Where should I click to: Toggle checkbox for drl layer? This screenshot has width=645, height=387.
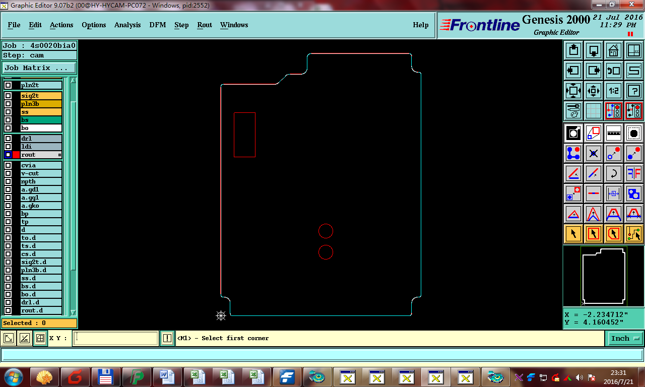tap(8, 139)
